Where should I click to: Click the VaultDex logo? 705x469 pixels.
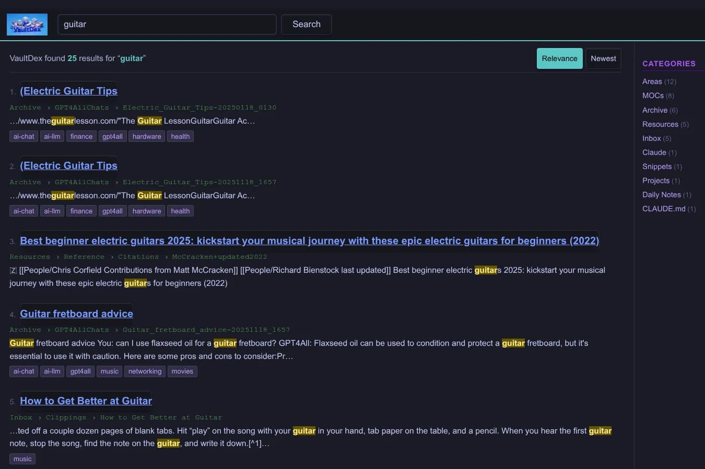point(27,25)
